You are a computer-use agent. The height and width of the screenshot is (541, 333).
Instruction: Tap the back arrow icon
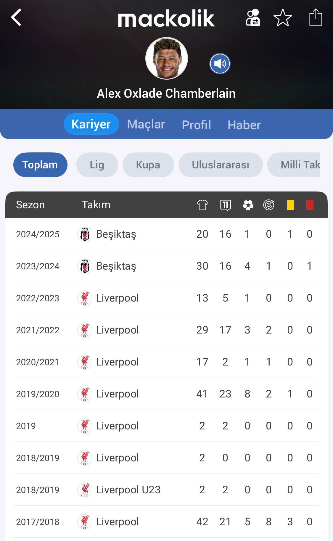[x=16, y=17]
